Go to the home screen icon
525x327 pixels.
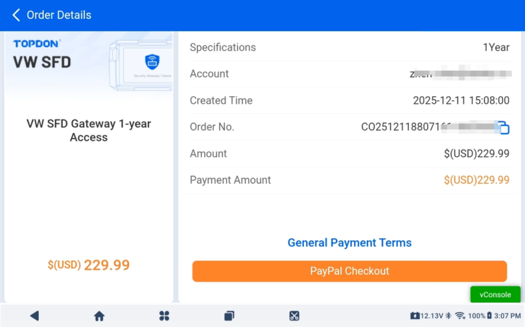(99, 316)
